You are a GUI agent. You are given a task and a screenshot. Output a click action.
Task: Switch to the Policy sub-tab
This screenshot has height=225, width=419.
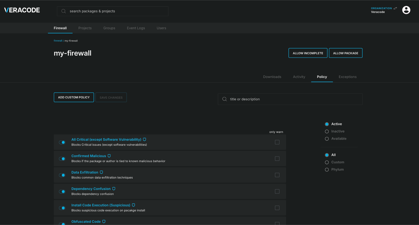point(322,77)
